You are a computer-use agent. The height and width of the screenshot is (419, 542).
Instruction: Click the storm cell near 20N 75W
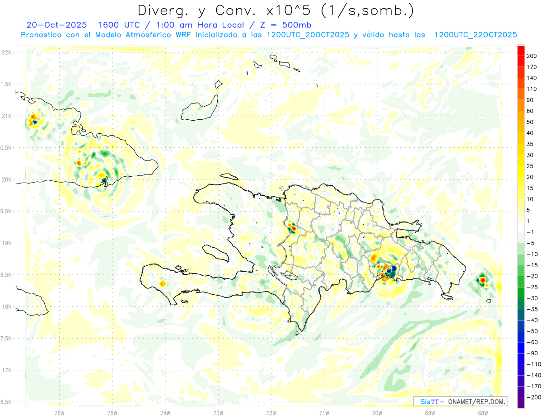[x=104, y=181]
